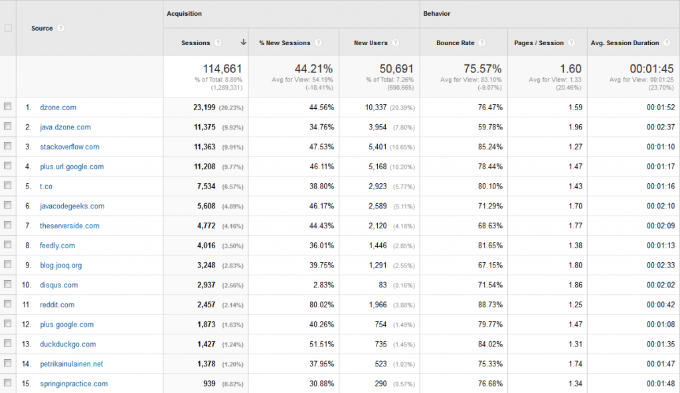The width and height of the screenshot is (680, 393).
Task: Open the javacodegeeks.com source link
Action: (72, 206)
